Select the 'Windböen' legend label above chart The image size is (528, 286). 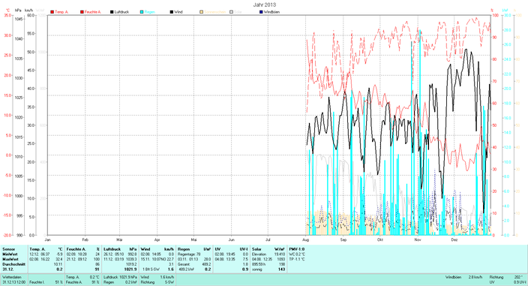(x=271, y=12)
